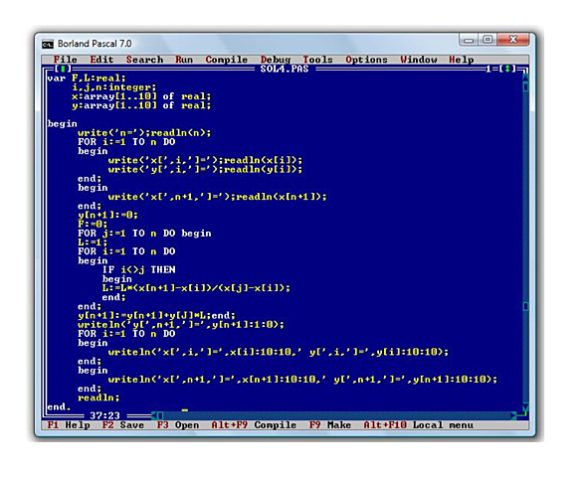Click the vertical scrollbar up arrow

point(525,78)
